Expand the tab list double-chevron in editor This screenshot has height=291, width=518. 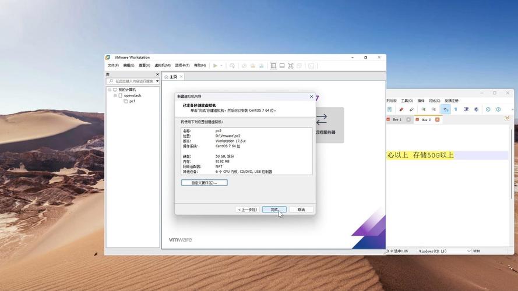click(507, 118)
